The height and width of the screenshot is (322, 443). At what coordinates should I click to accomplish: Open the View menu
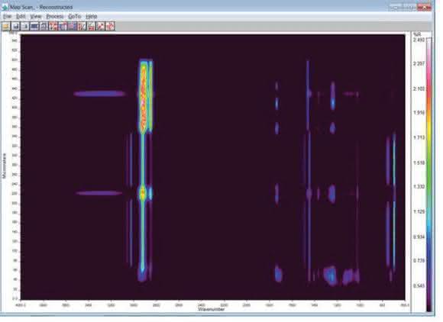36,16
